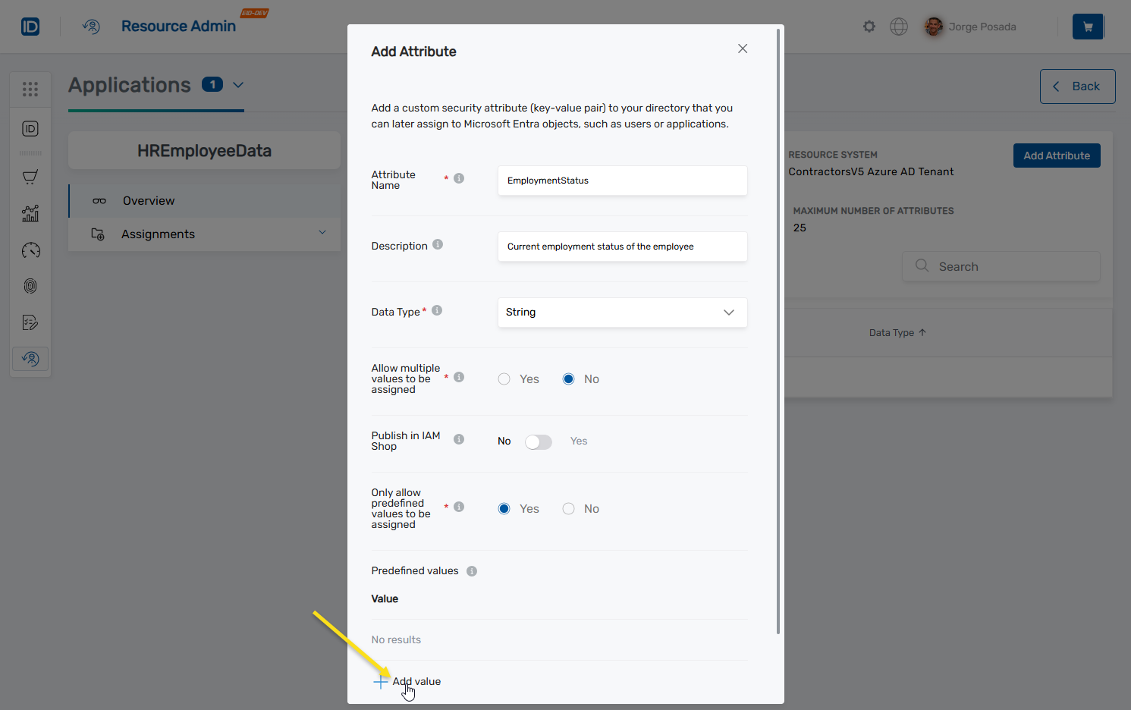The image size is (1131, 710).
Task: Open the Assignments menu item
Action: point(158,234)
